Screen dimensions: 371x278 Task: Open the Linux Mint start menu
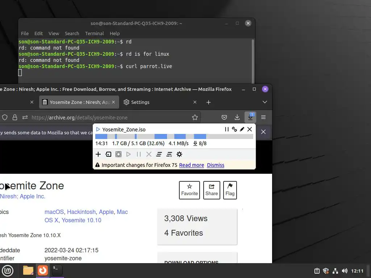[8, 270]
